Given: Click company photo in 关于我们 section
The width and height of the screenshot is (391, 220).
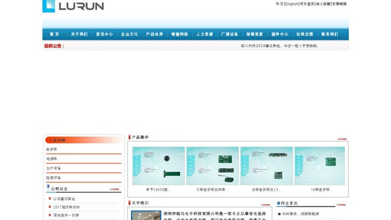Looking at the screenshot, I should click(x=146, y=215).
